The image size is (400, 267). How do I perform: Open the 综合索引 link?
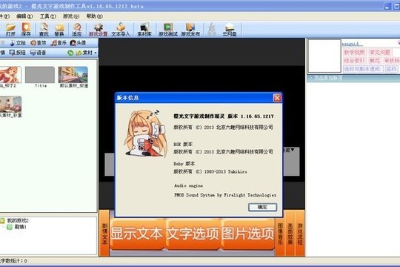(354, 61)
